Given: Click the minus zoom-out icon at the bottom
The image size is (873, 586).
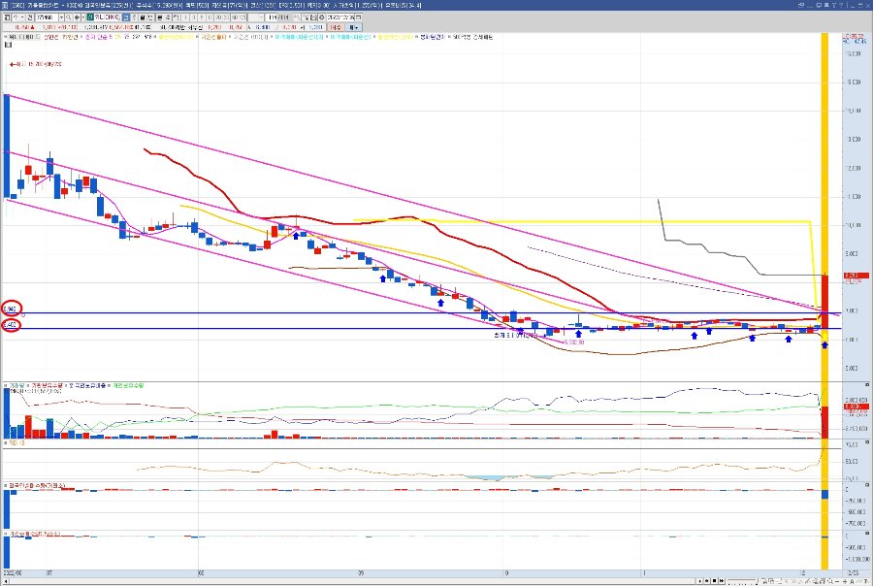Looking at the screenshot, I should click(837, 581).
